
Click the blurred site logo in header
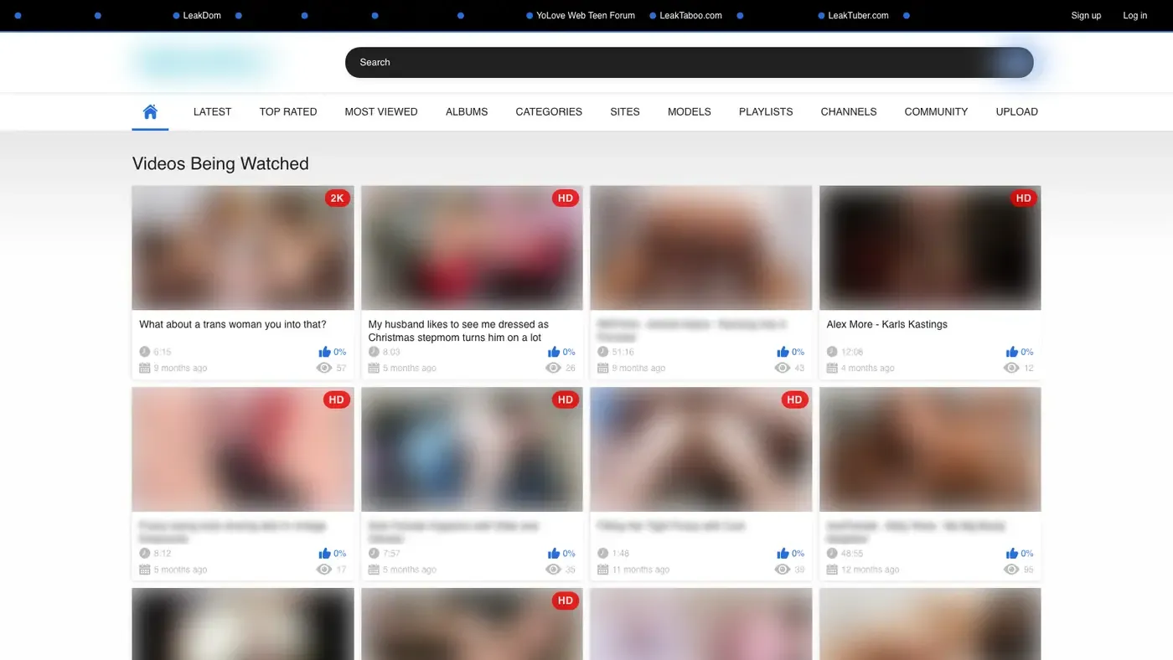coord(204,62)
